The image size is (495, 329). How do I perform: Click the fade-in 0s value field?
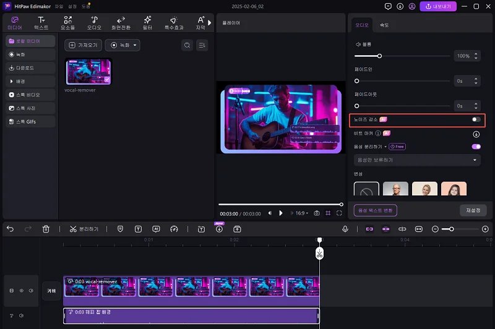pos(463,81)
